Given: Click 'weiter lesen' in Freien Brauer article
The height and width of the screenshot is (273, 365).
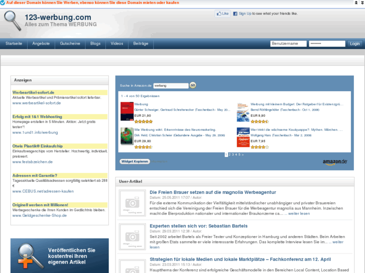Looking at the screenshot, I should 299,213.
